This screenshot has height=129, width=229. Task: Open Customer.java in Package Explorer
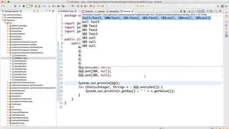pos(20,56)
